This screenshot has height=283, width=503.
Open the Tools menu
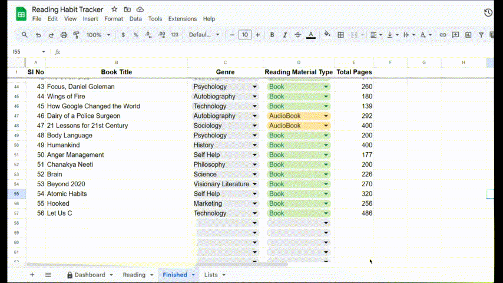coord(155,19)
